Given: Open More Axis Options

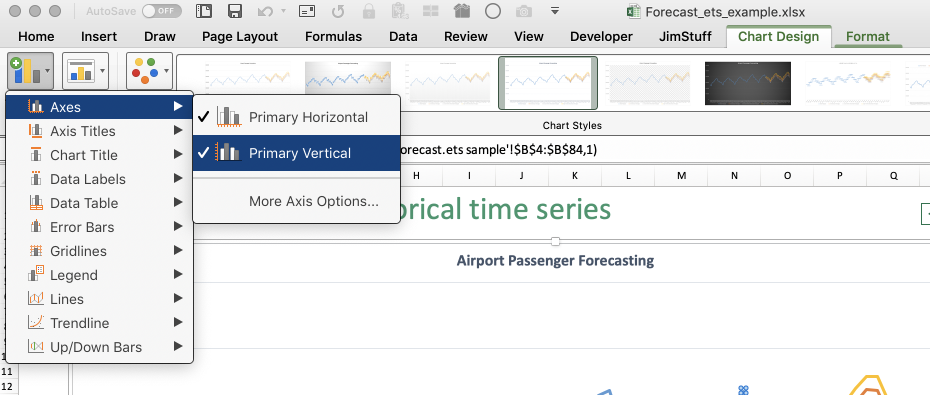Looking at the screenshot, I should tap(313, 201).
